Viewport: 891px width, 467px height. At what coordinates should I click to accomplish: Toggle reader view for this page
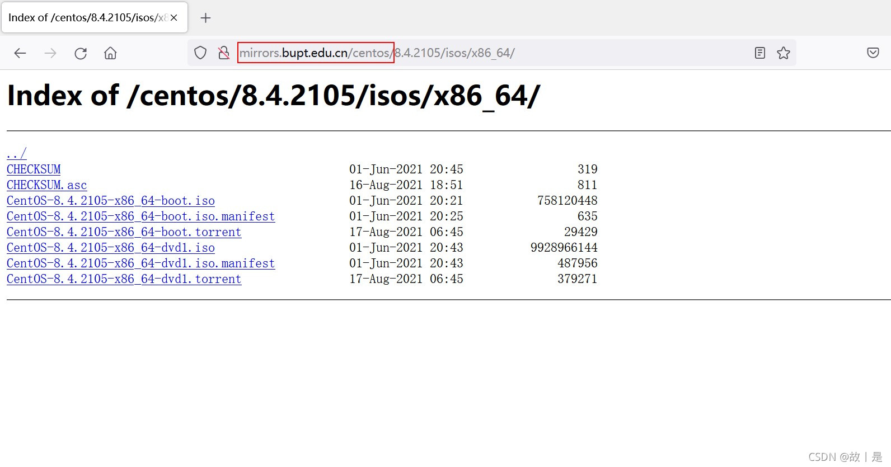[x=759, y=53]
